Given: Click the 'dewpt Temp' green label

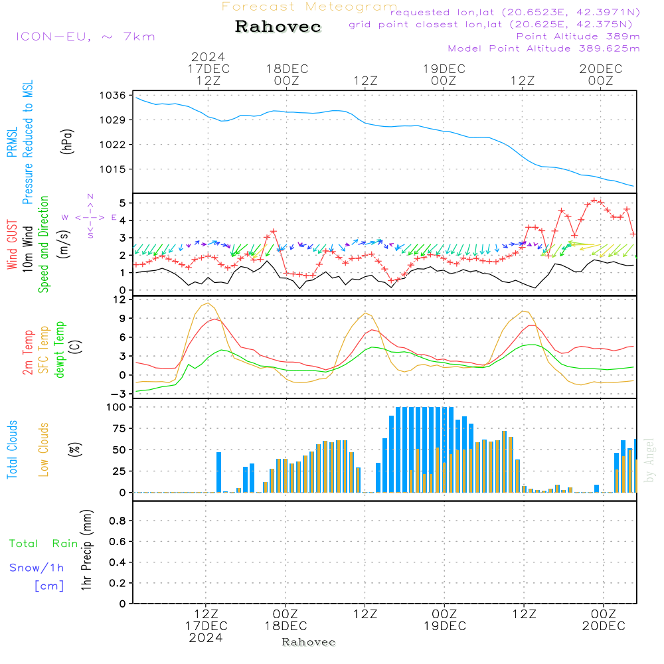Looking at the screenshot, I should [x=59, y=349].
